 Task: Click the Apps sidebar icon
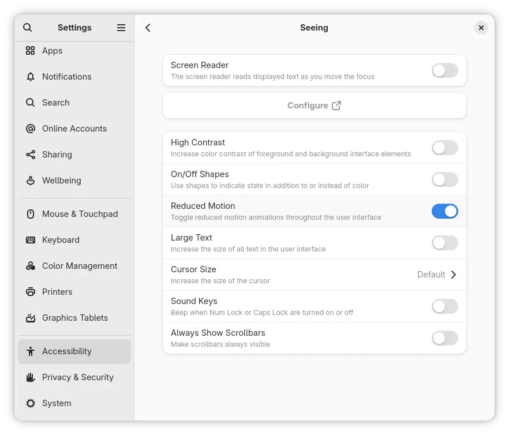(31, 51)
